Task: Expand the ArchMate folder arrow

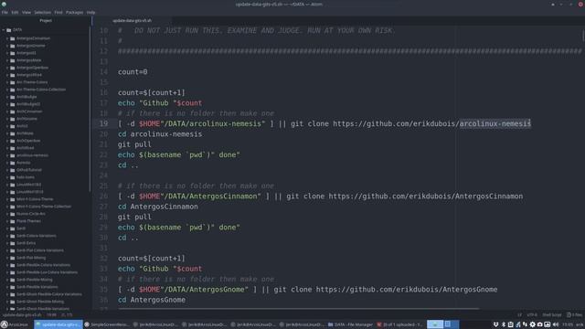Action: click(7, 133)
